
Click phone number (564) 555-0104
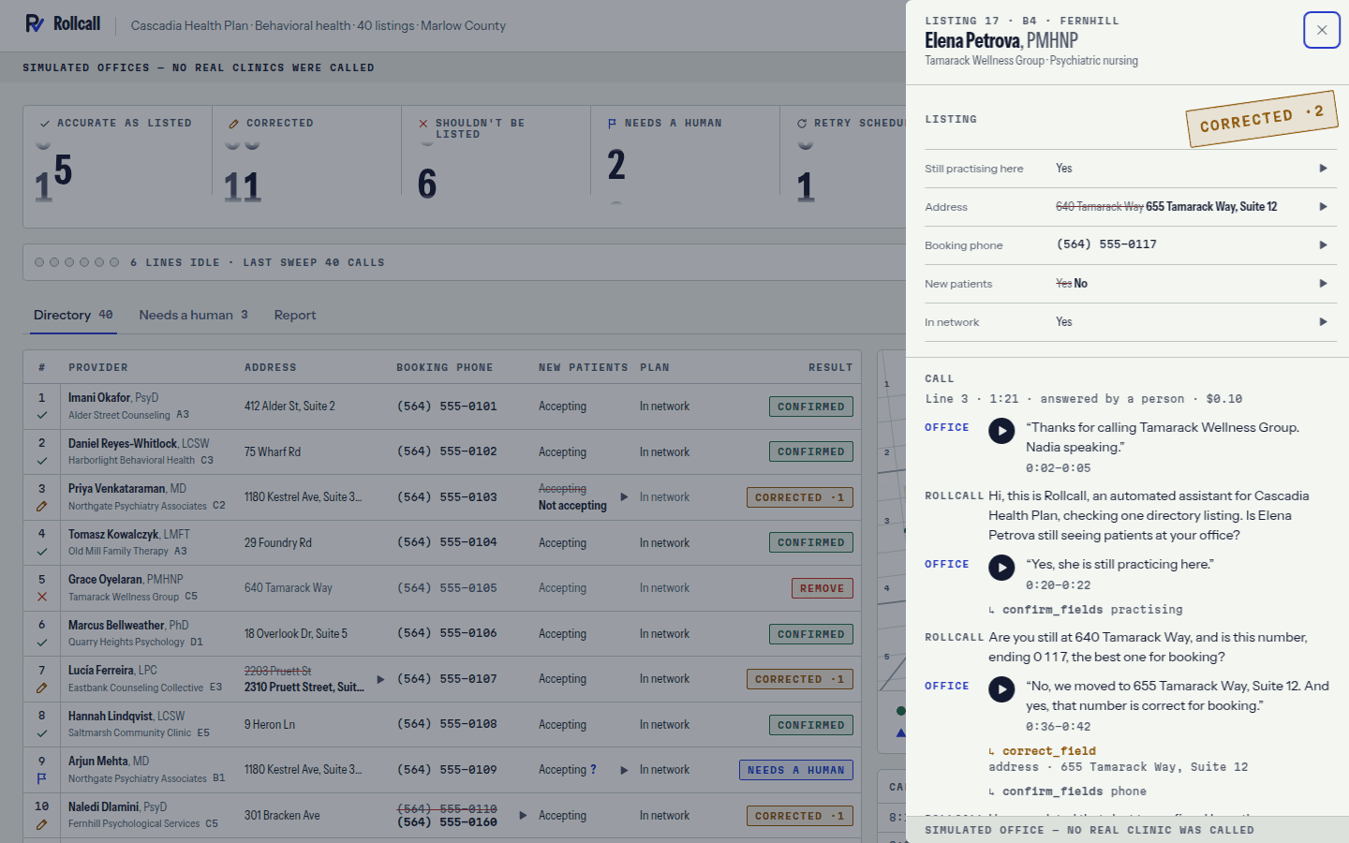[447, 542]
